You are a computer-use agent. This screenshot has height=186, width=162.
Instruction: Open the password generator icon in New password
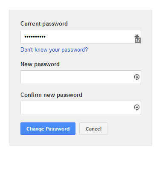[x=137, y=77]
